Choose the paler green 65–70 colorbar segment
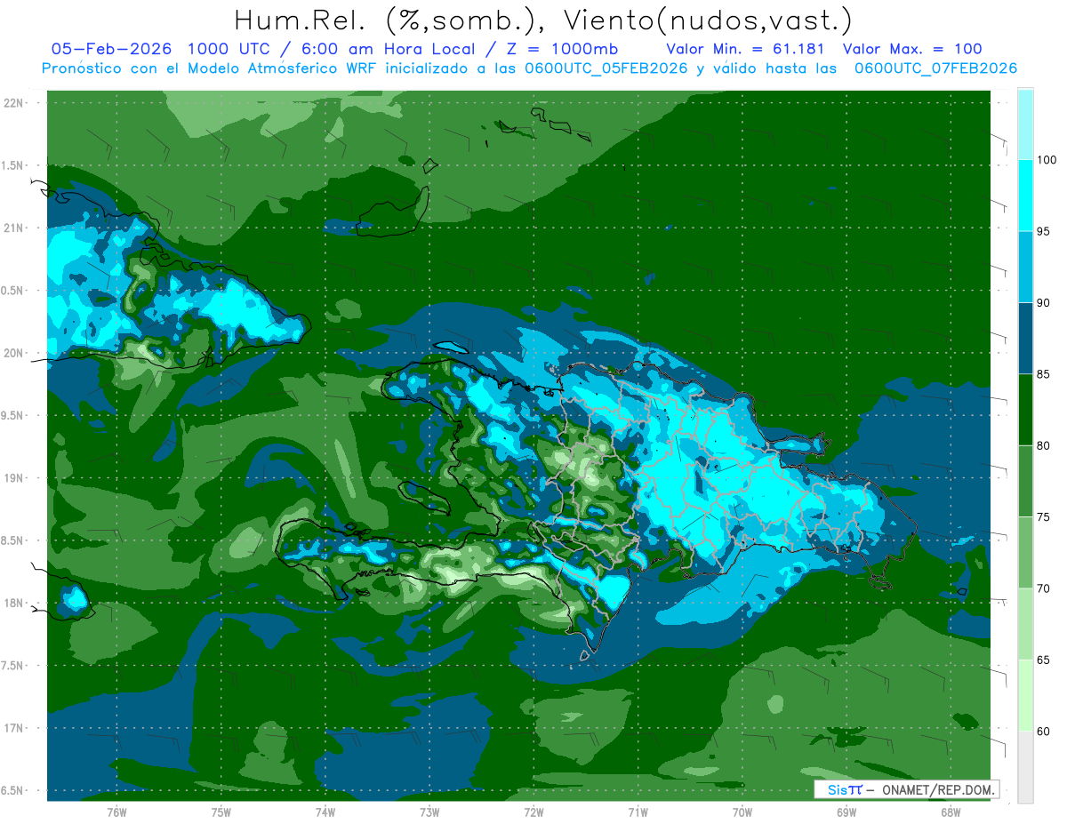1067x824 pixels. 1025,624
